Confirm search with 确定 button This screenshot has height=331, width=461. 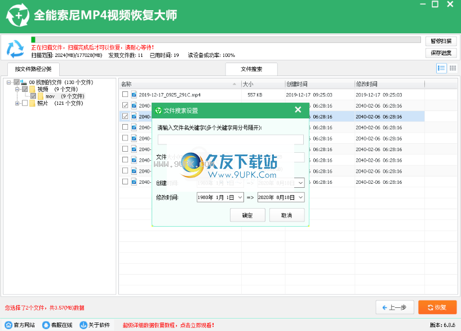point(247,215)
